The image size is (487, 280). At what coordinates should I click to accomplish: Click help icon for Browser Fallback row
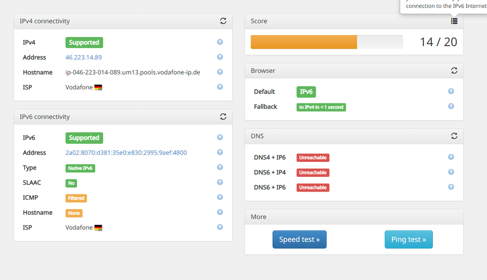pos(451,106)
